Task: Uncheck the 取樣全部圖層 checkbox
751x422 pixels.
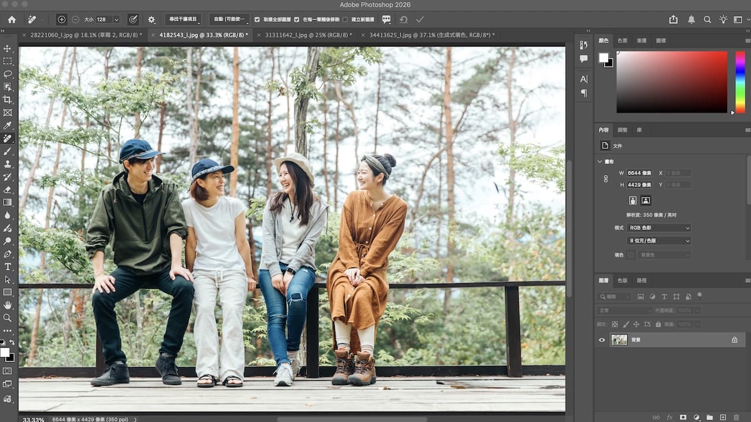Action: click(x=257, y=19)
